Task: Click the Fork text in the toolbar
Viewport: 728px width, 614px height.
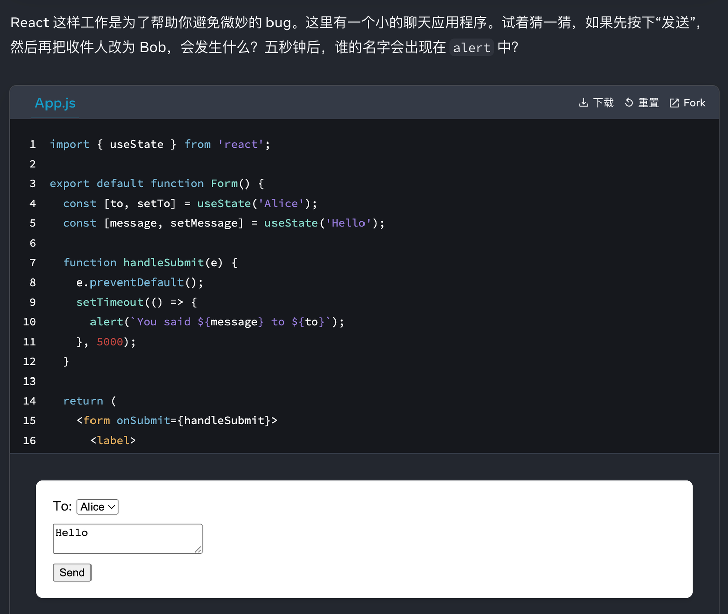Action: point(694,103)
